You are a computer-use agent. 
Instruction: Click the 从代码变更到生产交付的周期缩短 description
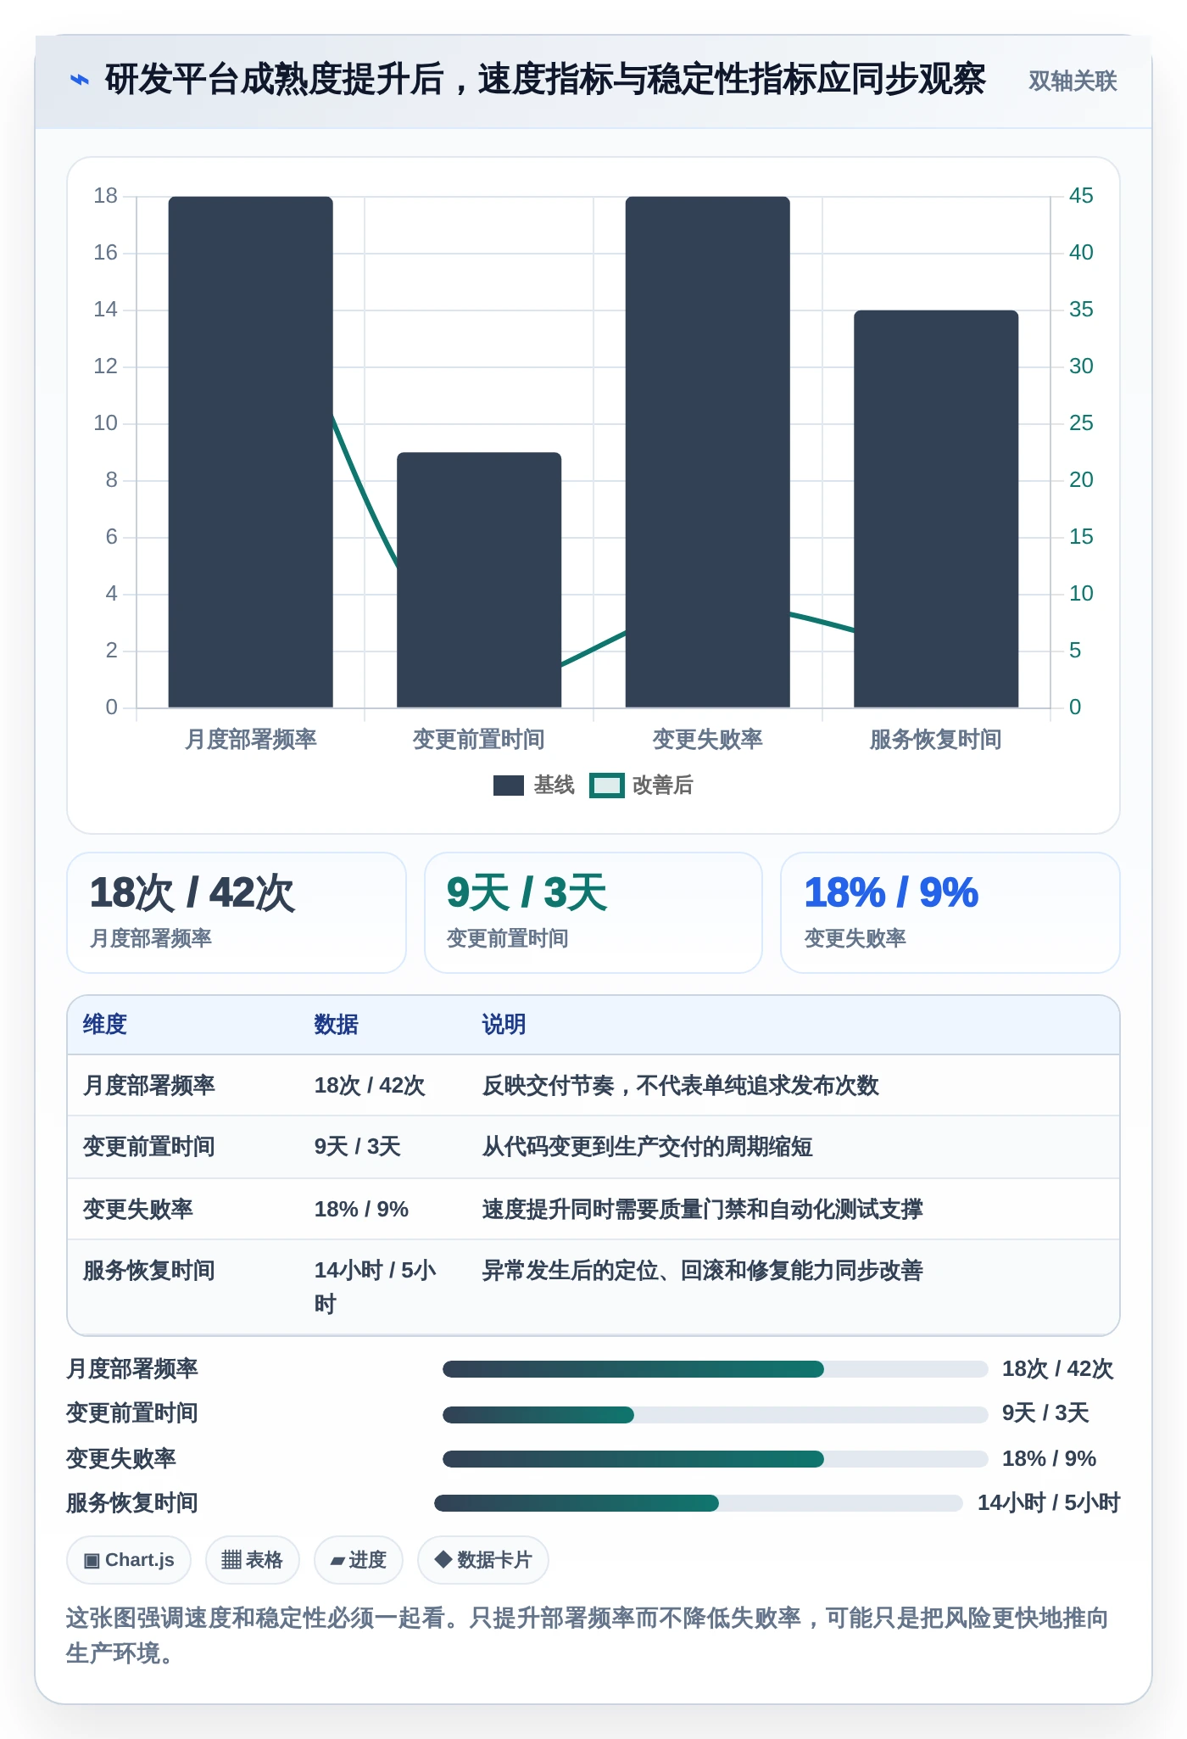[x=648, y=1147]
